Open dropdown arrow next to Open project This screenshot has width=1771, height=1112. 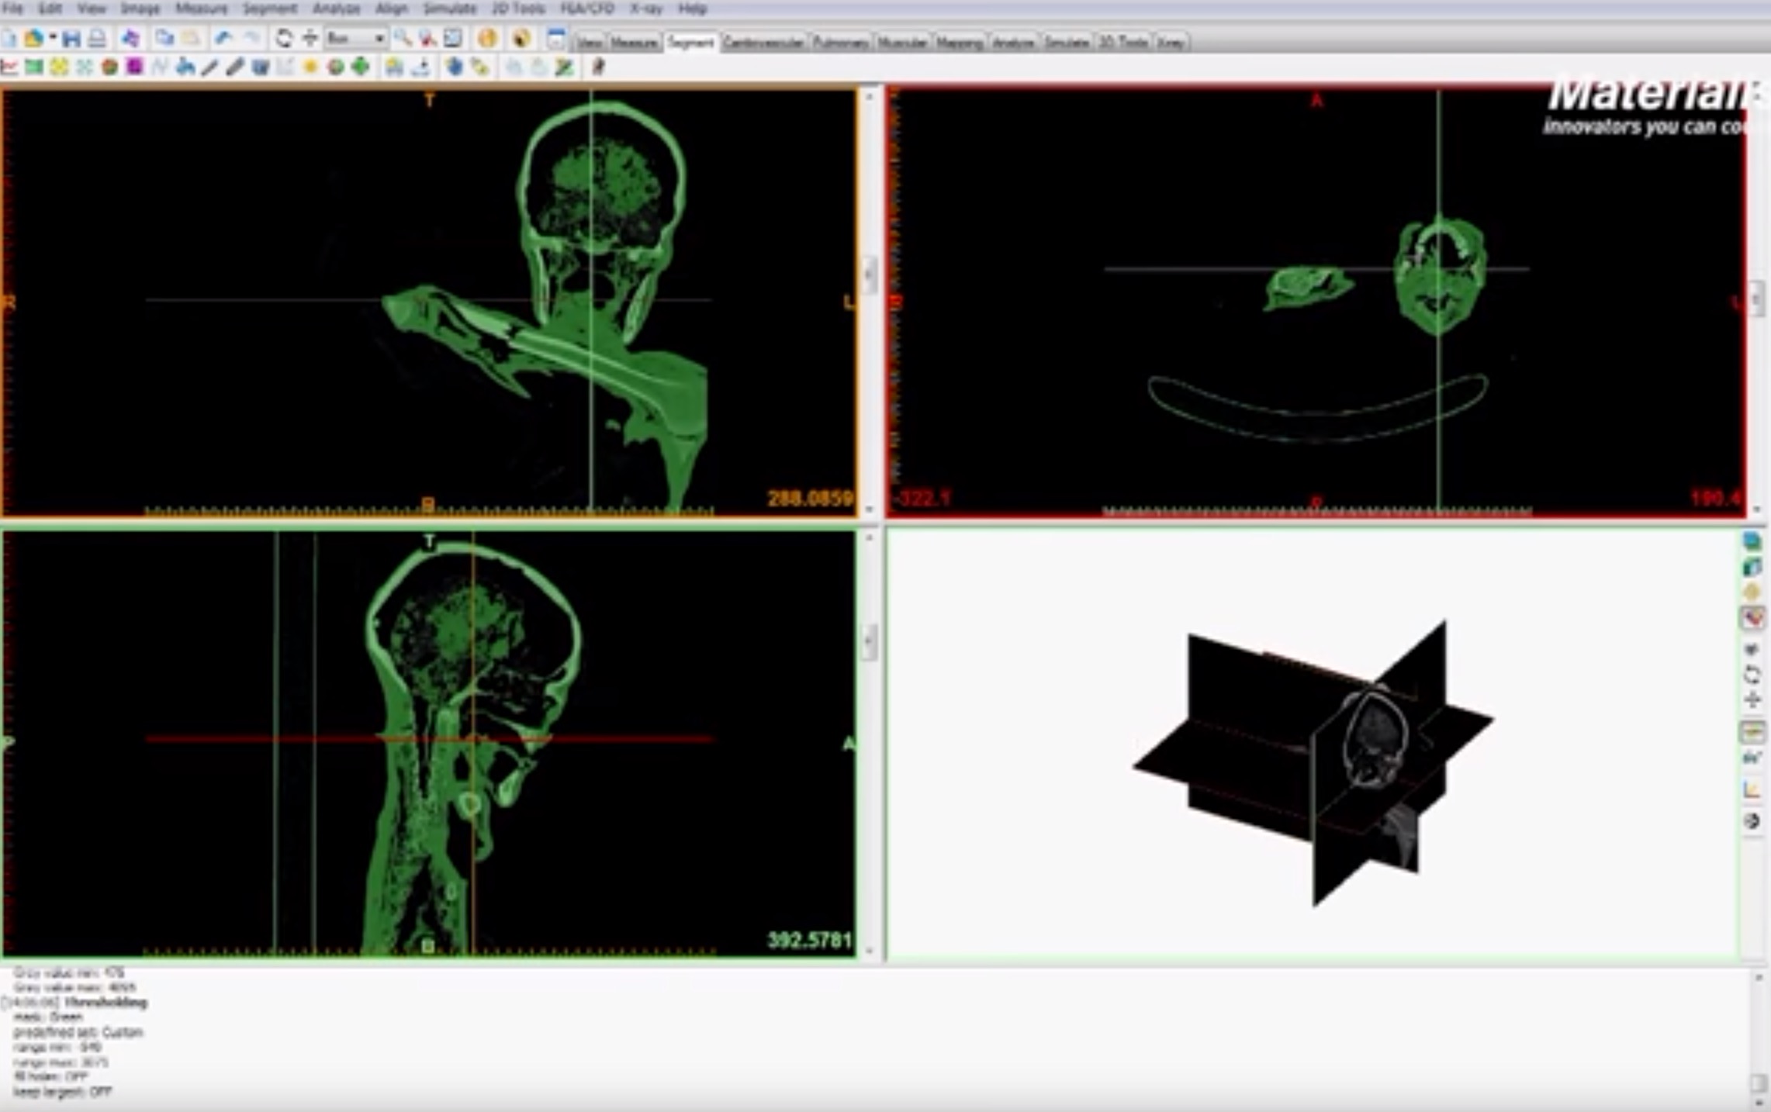(x=53, y=37)
